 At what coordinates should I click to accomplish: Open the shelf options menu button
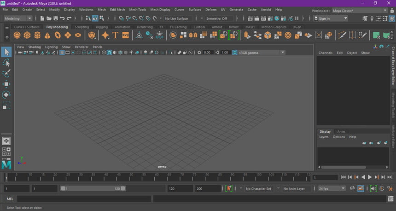[x=7, y=37]
